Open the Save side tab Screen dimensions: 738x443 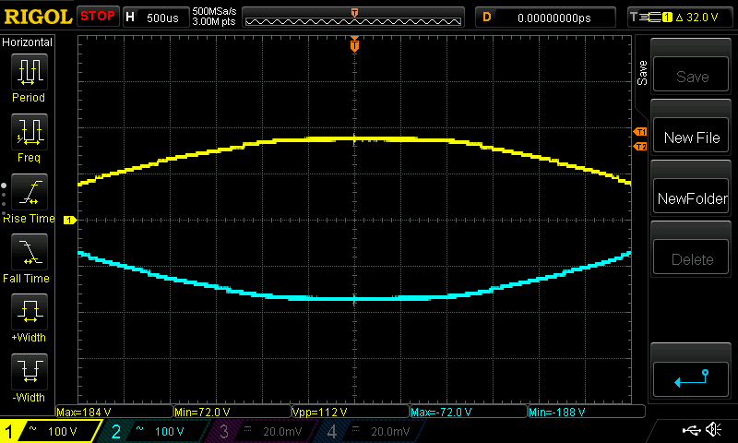click(642, 74)
